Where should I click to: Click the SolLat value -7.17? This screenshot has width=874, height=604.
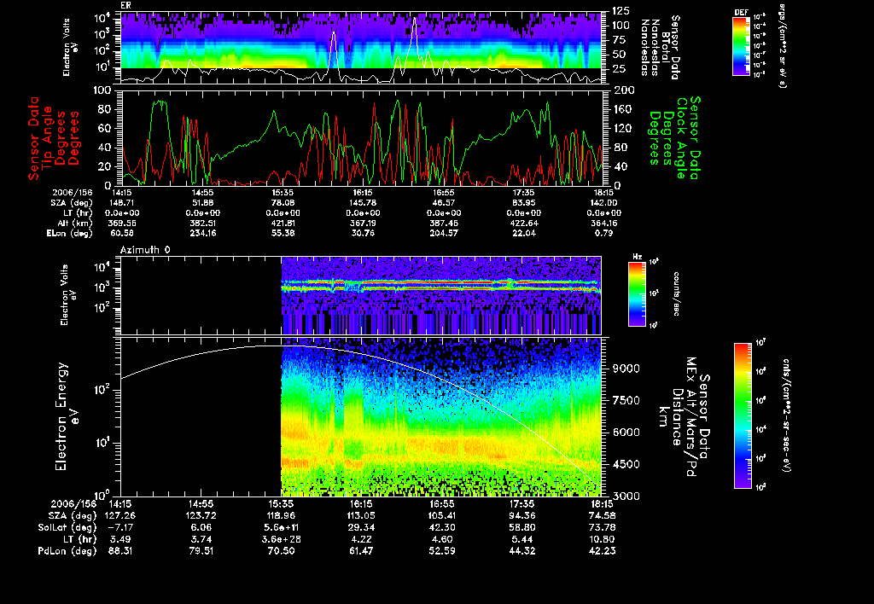point(121,528)
